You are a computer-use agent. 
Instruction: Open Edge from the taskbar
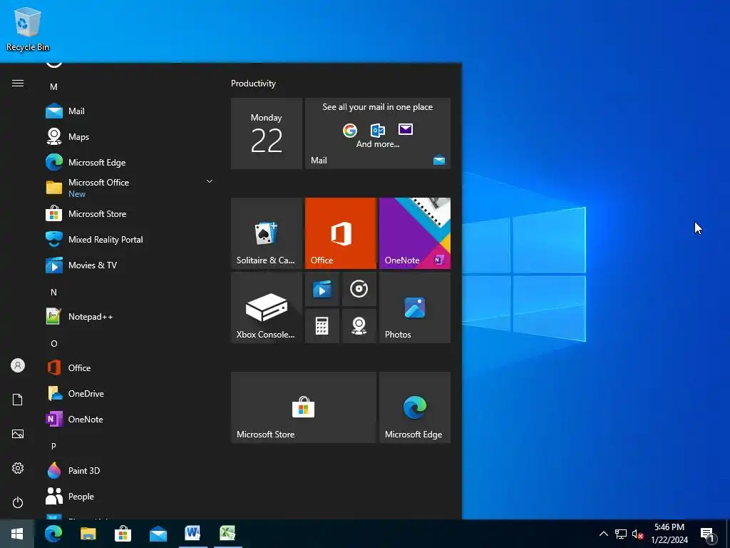pyautogui.click(x=53, y=534)
